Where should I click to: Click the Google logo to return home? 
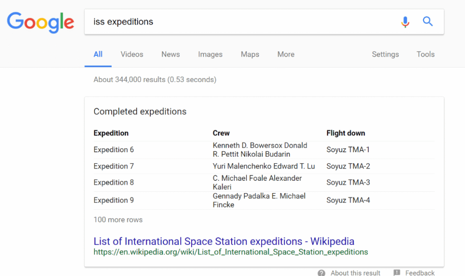point(40,23)
